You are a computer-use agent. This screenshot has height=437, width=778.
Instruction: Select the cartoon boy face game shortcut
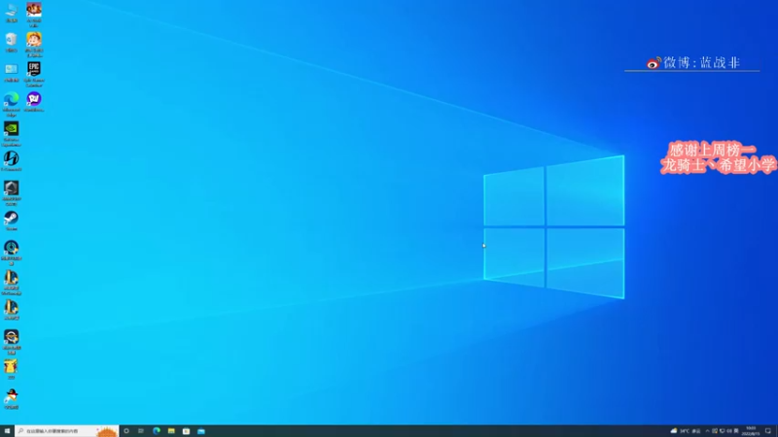coord(34,45)
